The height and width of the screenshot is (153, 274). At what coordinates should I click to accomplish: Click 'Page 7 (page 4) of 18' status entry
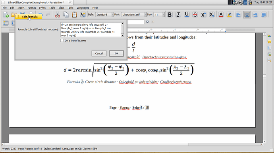coord(30,149)
